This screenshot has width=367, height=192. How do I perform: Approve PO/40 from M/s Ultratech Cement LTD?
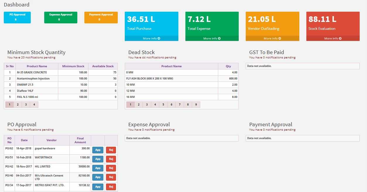pyautogui.click(x=98, y=177)
